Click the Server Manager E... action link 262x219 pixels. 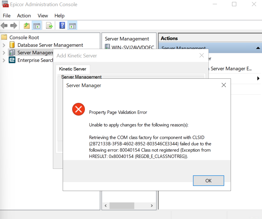[x=231, y=69]
